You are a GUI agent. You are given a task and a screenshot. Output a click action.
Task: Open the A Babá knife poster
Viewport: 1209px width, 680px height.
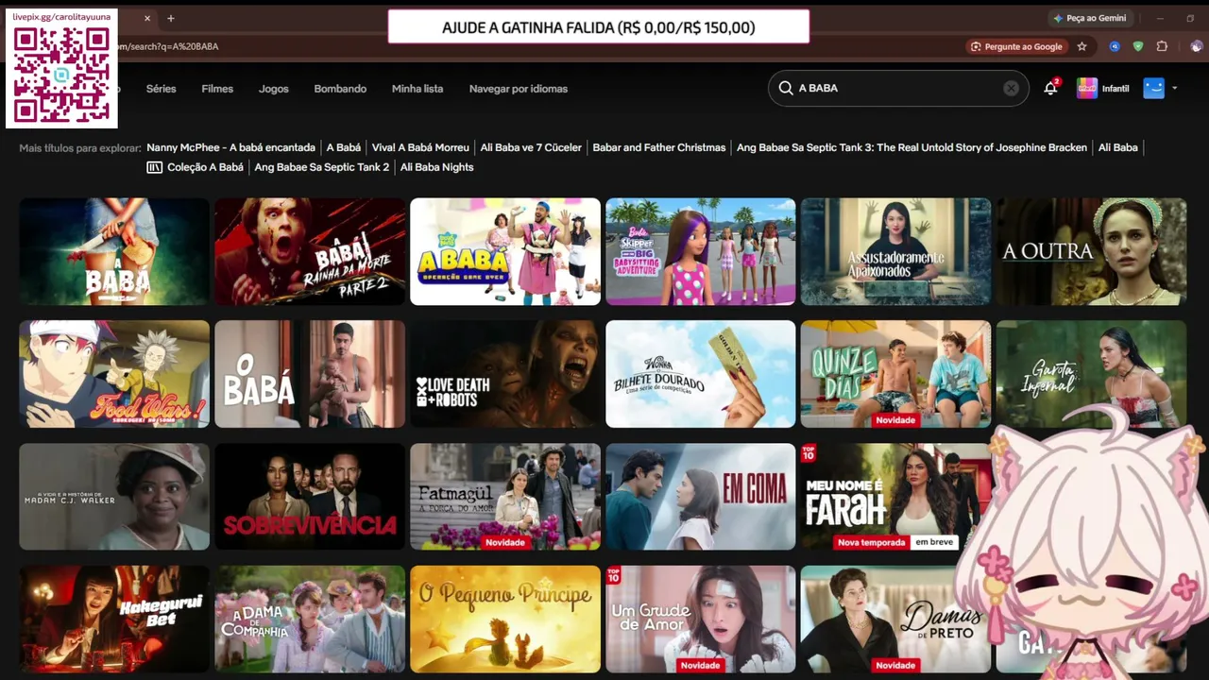coord(114,251)
